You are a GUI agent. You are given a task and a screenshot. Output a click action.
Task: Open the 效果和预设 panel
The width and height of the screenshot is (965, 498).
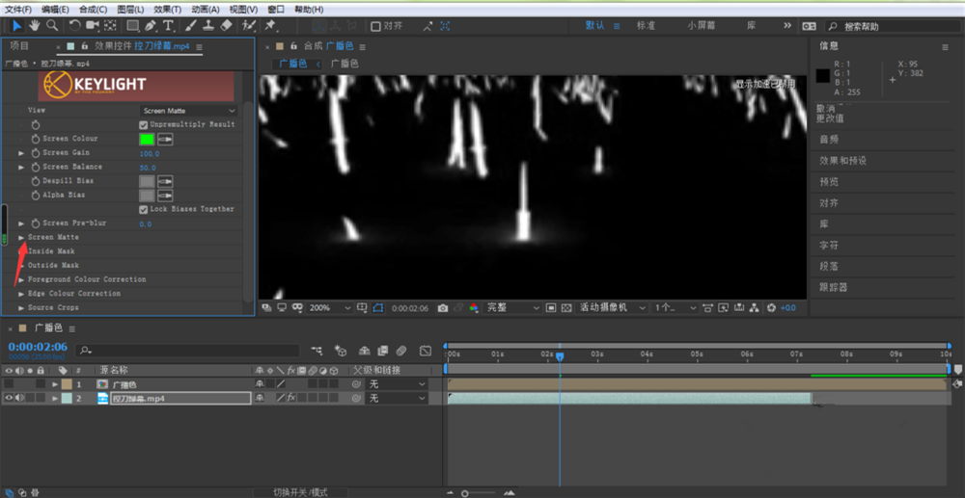pyautogui.click(x=842, y=160)
